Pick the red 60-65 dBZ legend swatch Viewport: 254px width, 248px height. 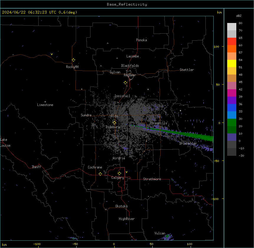[x=232, y=42]
